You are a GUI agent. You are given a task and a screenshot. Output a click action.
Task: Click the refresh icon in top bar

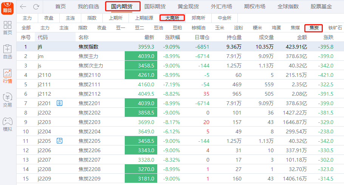[x=36, y=6]
